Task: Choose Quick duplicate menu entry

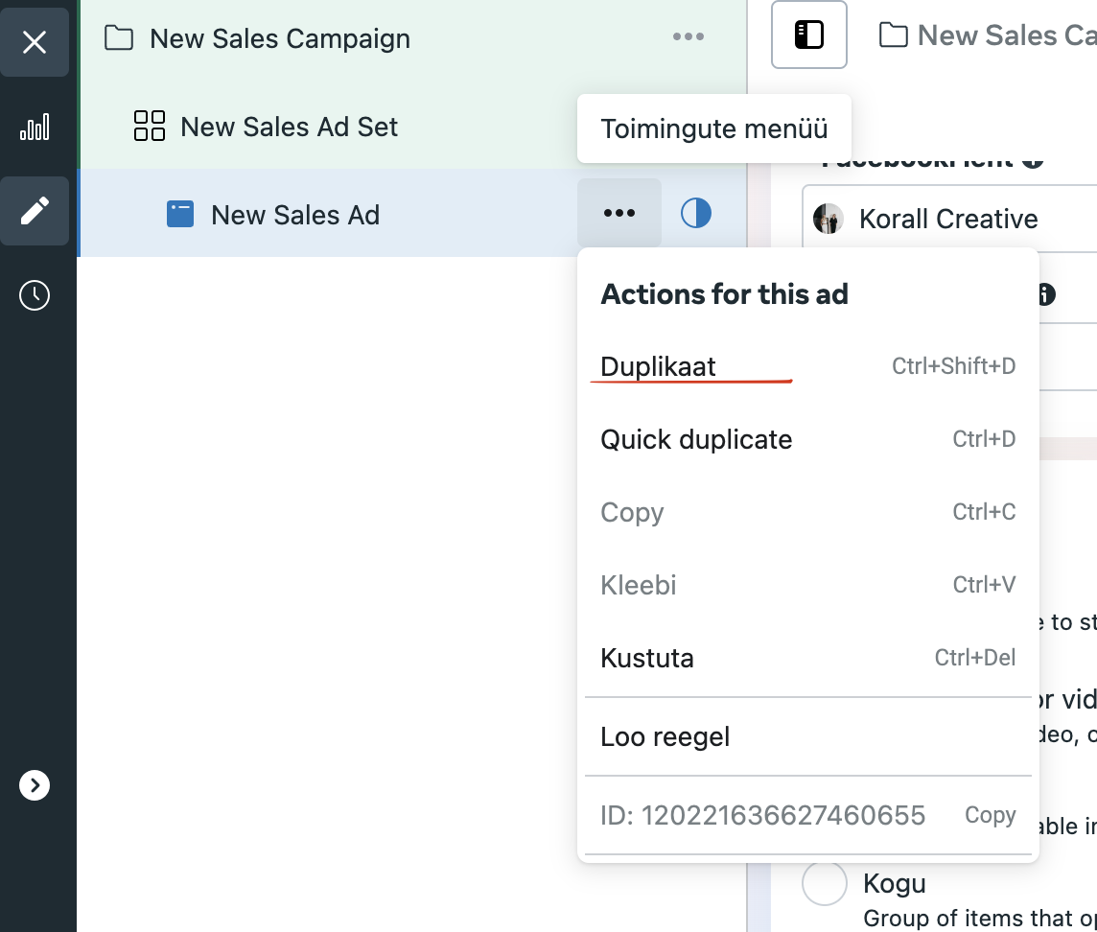Action: click(x=808, y=439)
